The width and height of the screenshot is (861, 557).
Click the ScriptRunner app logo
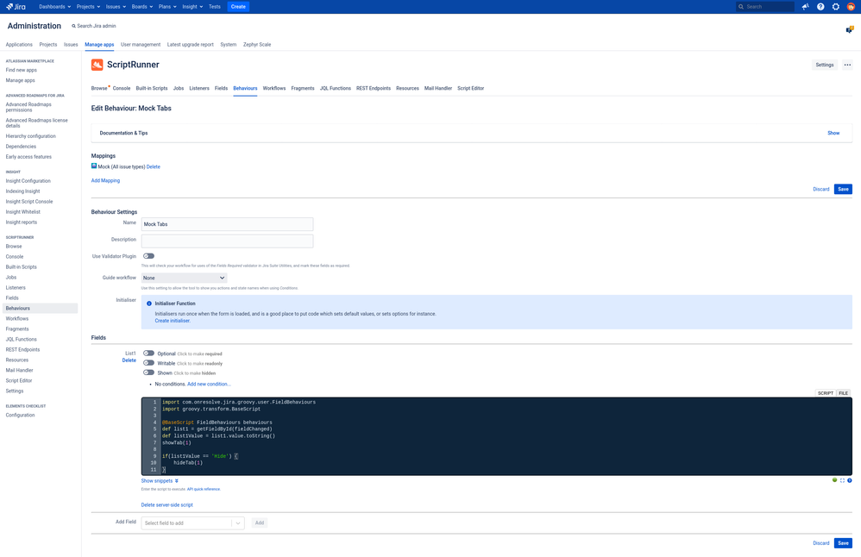coord(97,65)
